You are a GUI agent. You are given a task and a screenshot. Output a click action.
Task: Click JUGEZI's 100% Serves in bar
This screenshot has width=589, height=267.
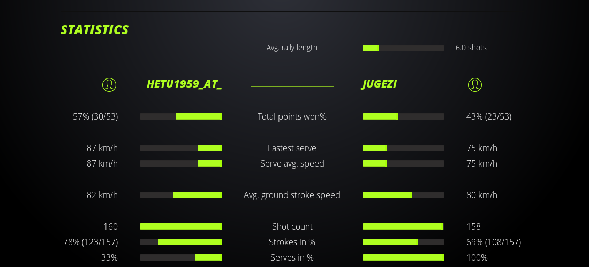pos(403,257)
